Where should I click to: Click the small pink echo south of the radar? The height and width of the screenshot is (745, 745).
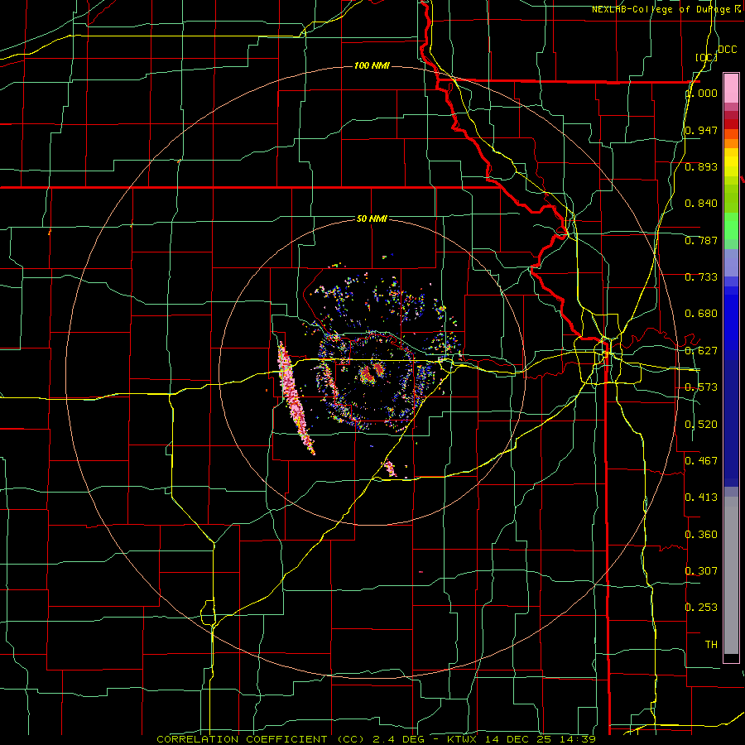390,468
